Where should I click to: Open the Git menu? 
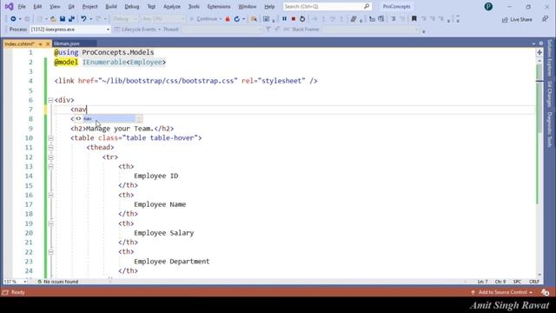click(71, 6)
